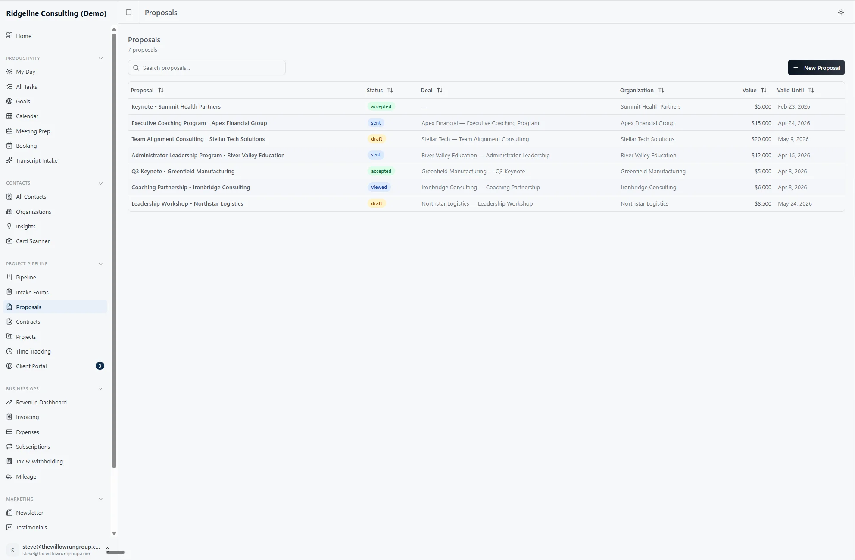
Task: Switch to the Contracts section
Action: tap(28, 321)
